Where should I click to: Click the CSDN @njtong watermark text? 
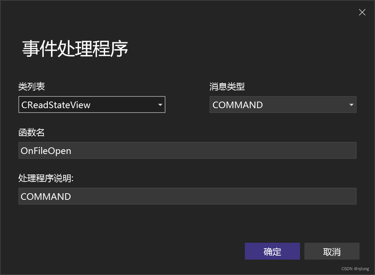tap(355, 269)
